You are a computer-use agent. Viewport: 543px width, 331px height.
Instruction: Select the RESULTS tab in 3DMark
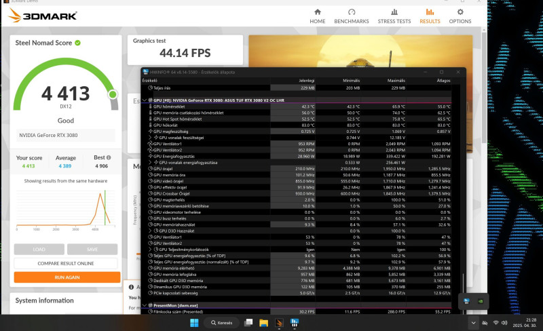430,16
